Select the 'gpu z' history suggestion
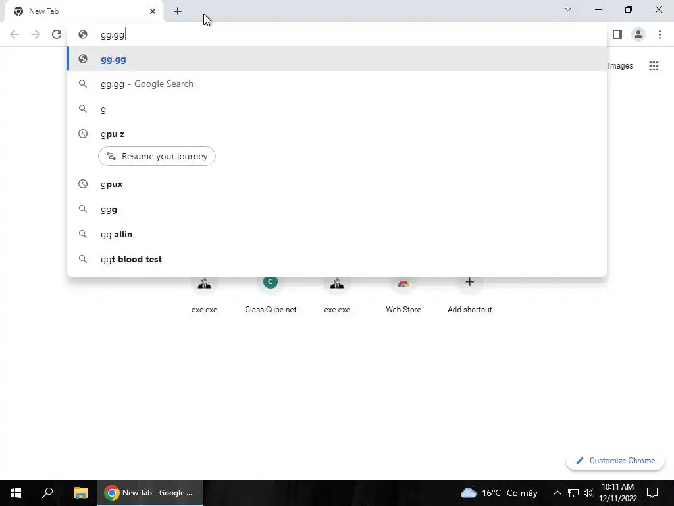The width and height of the screenshot is (674, 506). (x=337, y=134)
